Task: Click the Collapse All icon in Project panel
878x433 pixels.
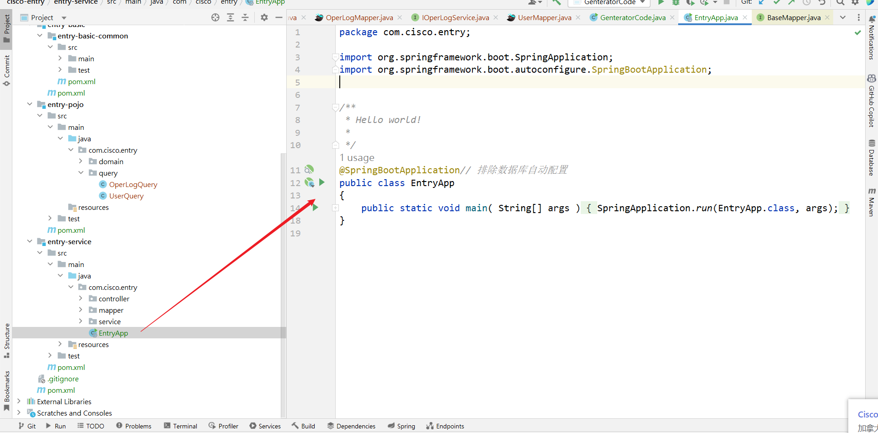Action: click(245, 17)
